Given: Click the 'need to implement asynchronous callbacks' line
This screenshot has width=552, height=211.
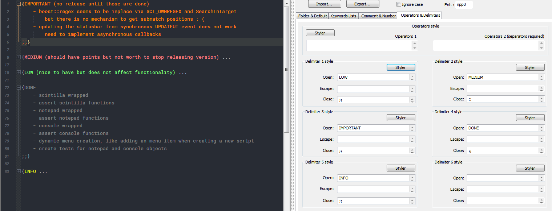Looking at the screenshot, I should (x=103, y=34).
